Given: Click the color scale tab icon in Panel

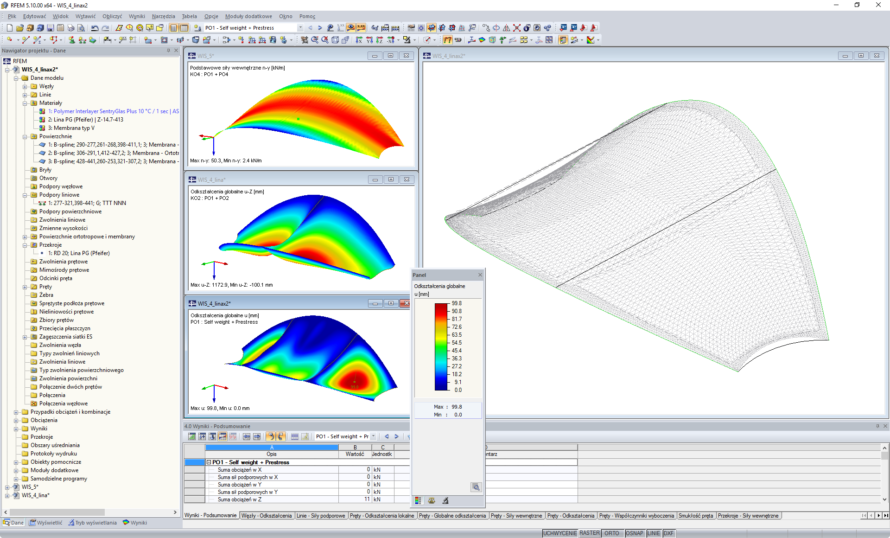Looking at the screenshot, I should point(418,500).
